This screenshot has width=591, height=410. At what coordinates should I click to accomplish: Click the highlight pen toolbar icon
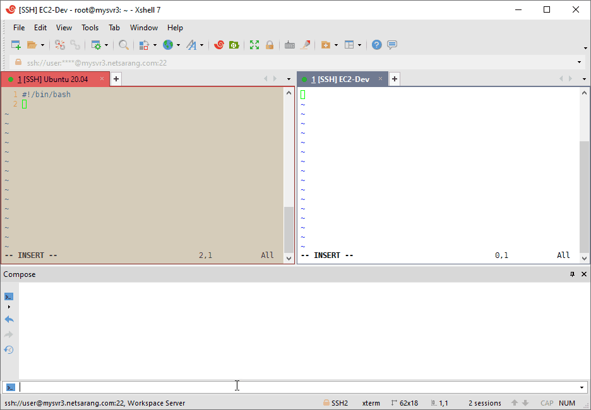click(x=306, y=45)
